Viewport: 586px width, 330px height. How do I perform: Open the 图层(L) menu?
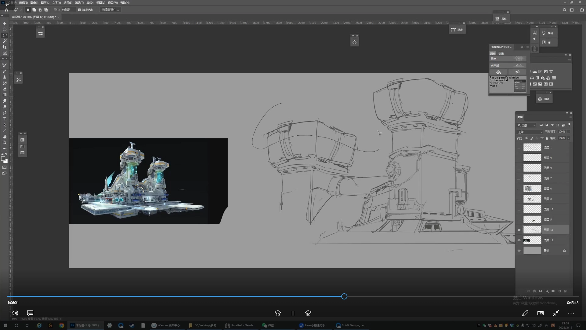[45, 2]
